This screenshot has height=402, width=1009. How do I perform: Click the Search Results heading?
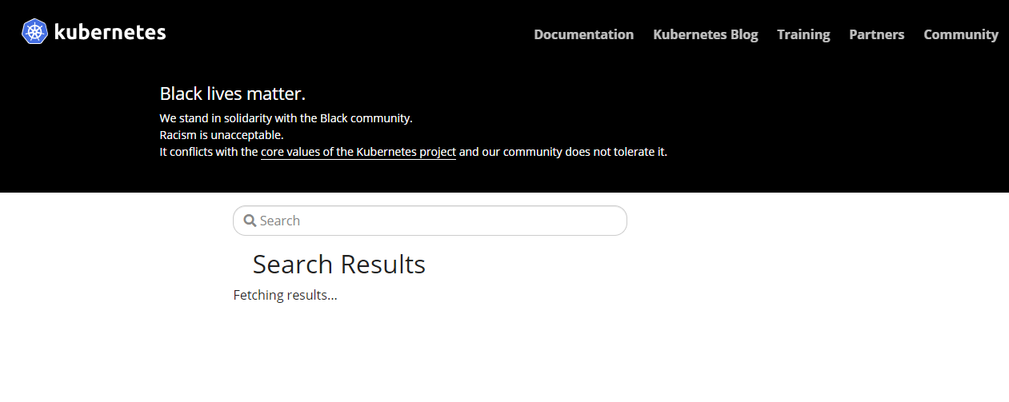click(339, 264)
